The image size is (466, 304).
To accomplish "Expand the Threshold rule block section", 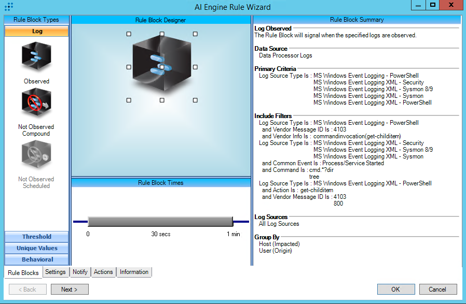I will tap(36, 237).
